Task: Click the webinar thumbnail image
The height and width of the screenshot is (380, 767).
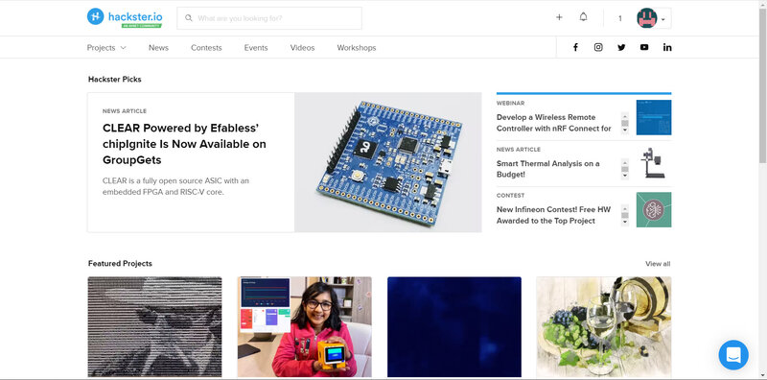Action: tap(654, 117)
